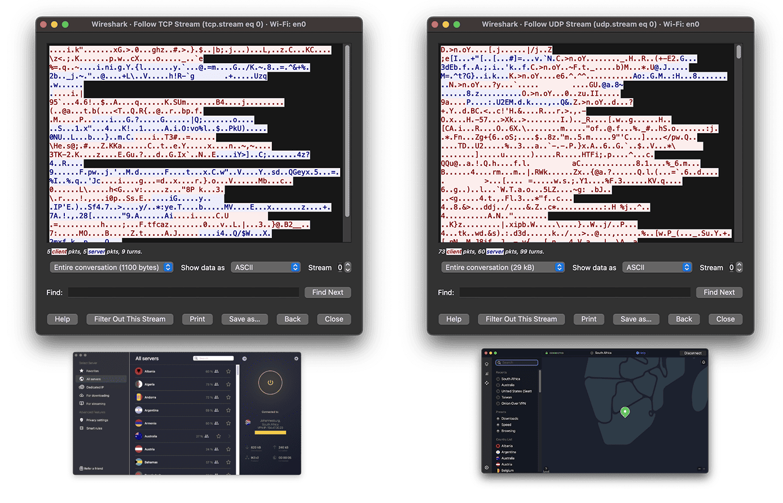Click the power button in the left VPN app
783x503 pixels.
(270, 382)
